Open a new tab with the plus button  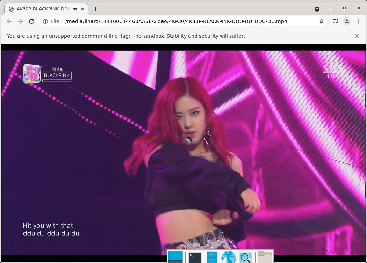96,9
